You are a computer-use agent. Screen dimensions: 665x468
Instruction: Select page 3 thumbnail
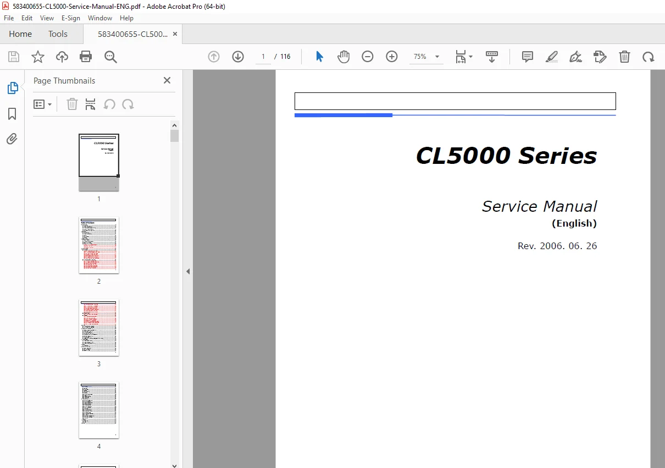(99, 327)
